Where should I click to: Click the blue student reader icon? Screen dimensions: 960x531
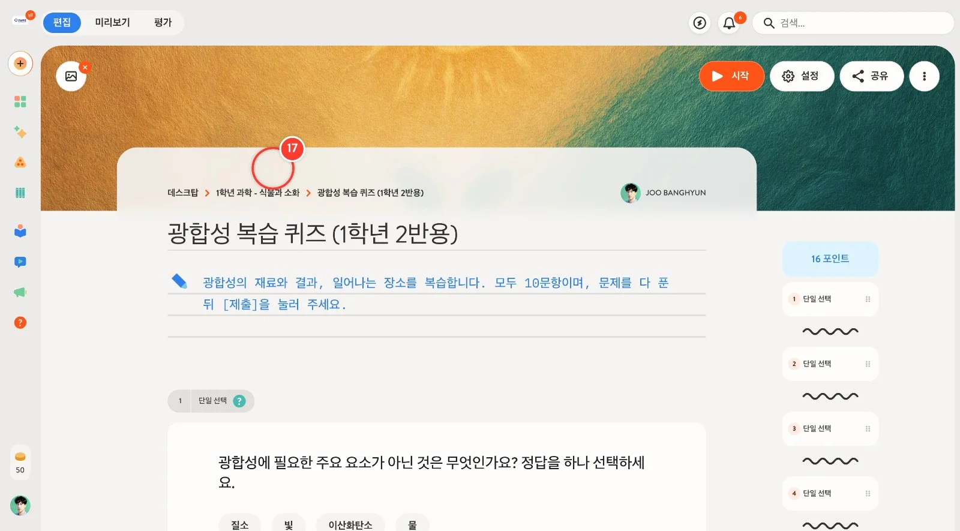coord(20,231)
